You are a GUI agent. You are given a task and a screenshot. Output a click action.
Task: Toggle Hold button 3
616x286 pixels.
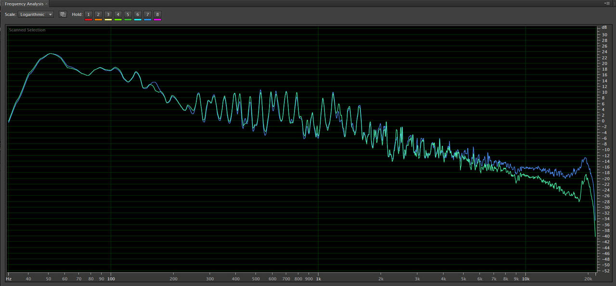click(x=108, y=14)
